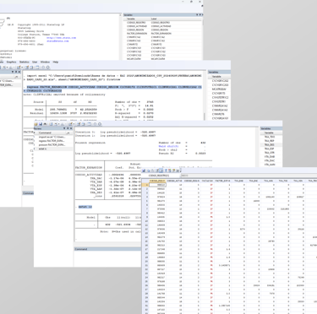Open the Graphics menu in second Stata window
Screen dimensions: 317x314
(x=11, y=62)
